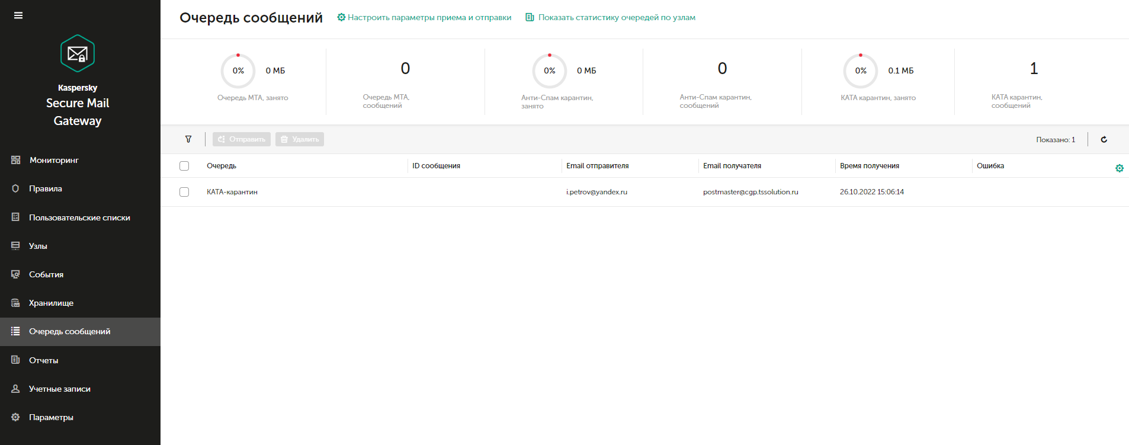This screenshot has width=1129, height=445.
Task: Click the Удалить button
Action: [300, 139]
